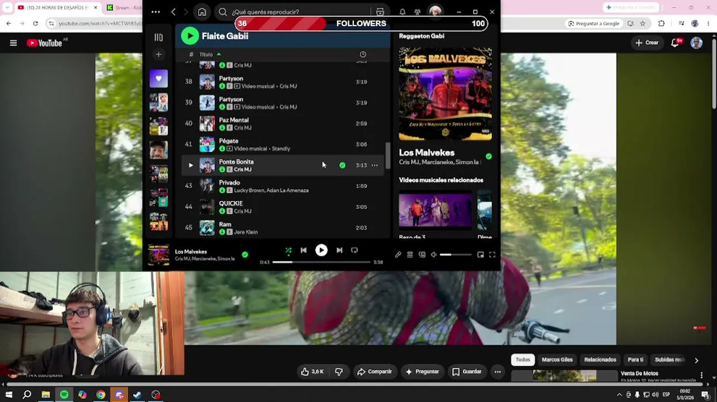Play Ponte Bonita via row play icon
This screenshot has width=717, height=402.
pos(190,165)
